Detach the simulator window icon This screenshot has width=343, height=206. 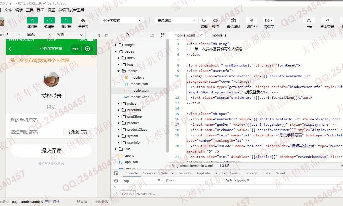point(107,35)
